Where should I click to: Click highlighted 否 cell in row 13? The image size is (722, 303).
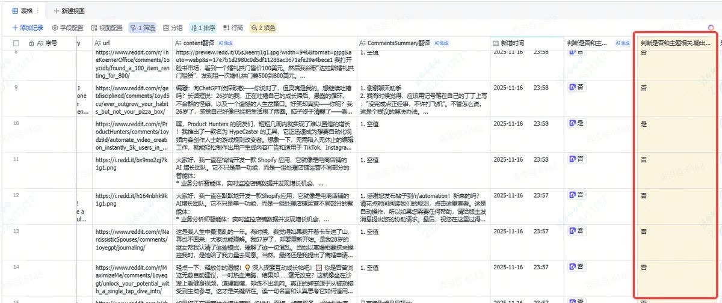point(676,242)
